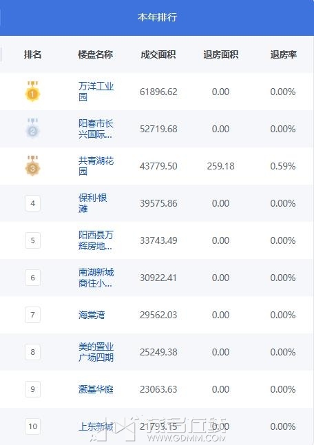Viewport: 314px width, 445px height.
Task: Open the 共青湖花园 property link
Action: [x=96, y=166]
